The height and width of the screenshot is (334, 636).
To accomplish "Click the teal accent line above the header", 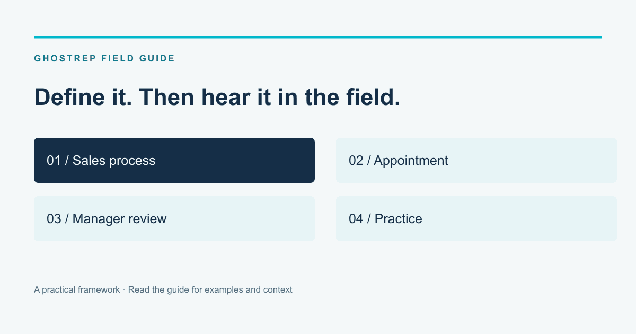I will coord(318,37).
